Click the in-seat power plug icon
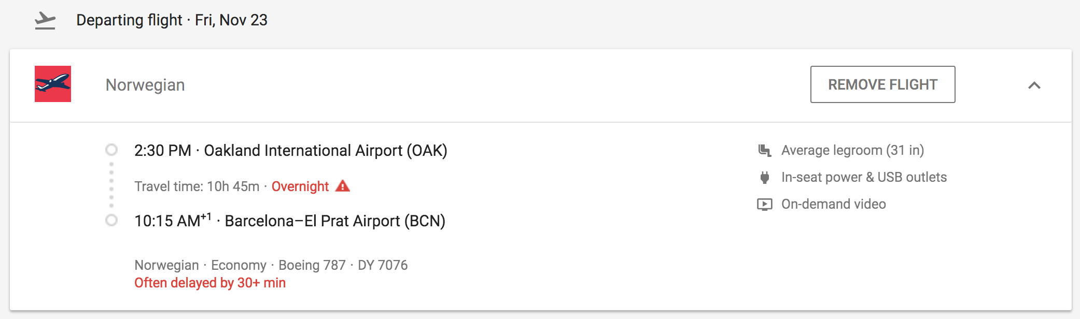The height and width of the screenshot is (319, 1080). [x=765, y=178]
